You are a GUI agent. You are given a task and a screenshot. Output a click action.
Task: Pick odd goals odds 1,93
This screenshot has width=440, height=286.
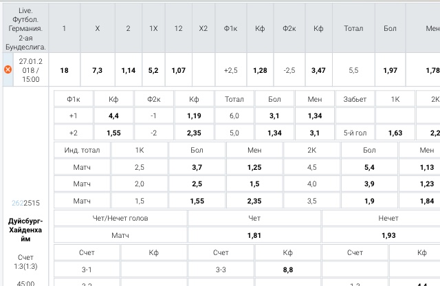click(x=388, y=235)
